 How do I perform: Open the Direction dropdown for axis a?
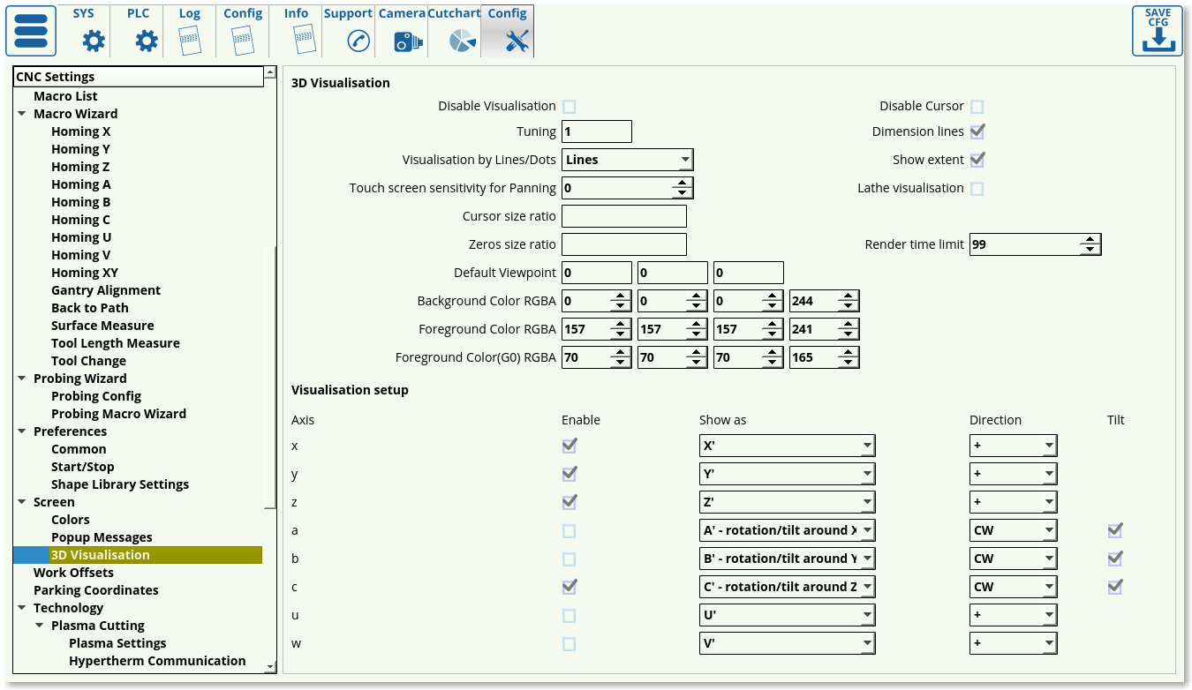[x=1013, y=530]
